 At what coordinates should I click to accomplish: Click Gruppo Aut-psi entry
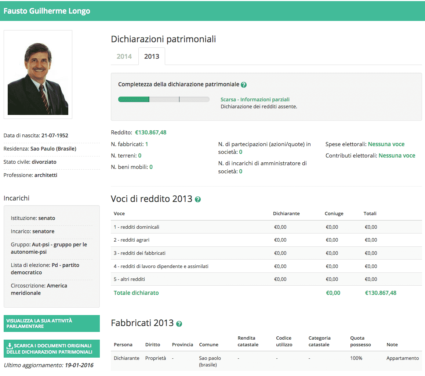coord(49,248)
